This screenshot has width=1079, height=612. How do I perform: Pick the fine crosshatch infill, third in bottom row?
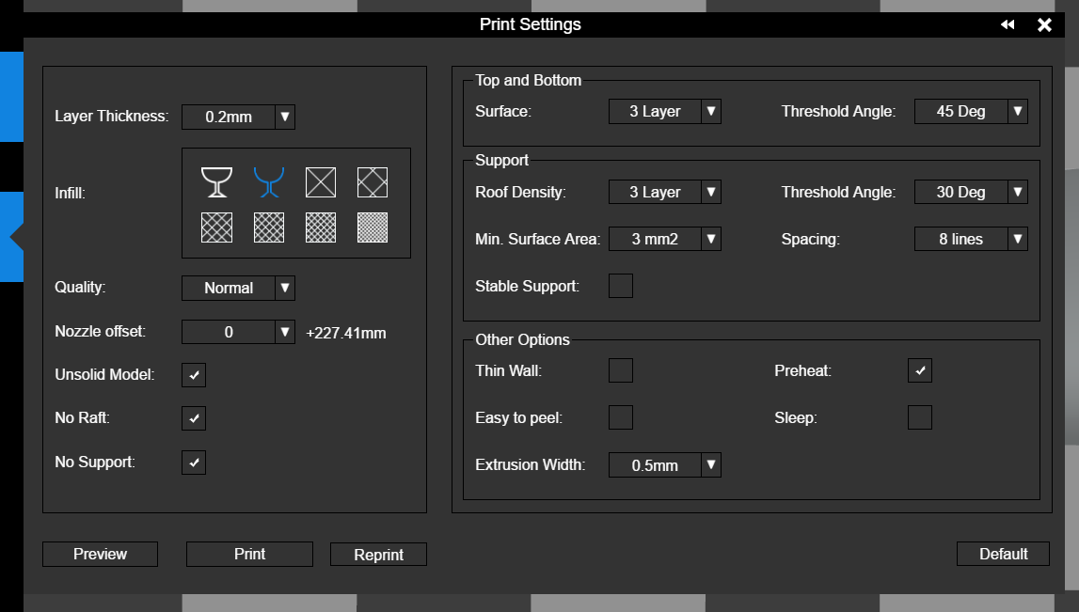coord(321,228)
